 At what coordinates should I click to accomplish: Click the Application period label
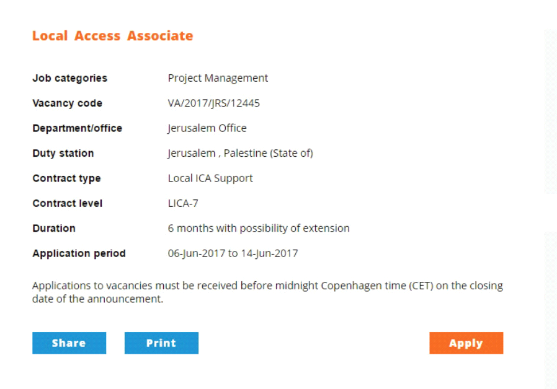79,253
